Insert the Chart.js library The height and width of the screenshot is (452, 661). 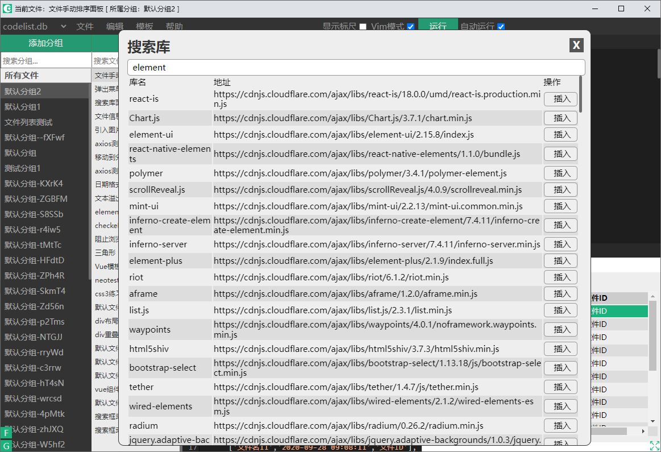tap(560, 118)
